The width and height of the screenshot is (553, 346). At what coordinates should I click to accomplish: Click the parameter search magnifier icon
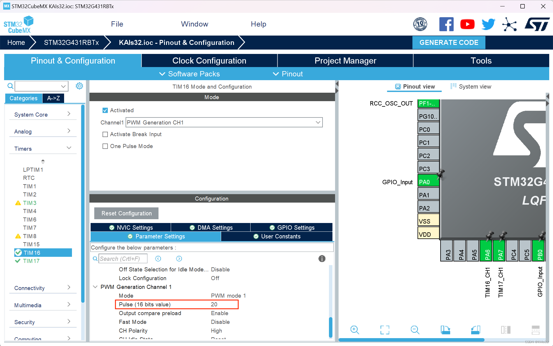[95, 259]
